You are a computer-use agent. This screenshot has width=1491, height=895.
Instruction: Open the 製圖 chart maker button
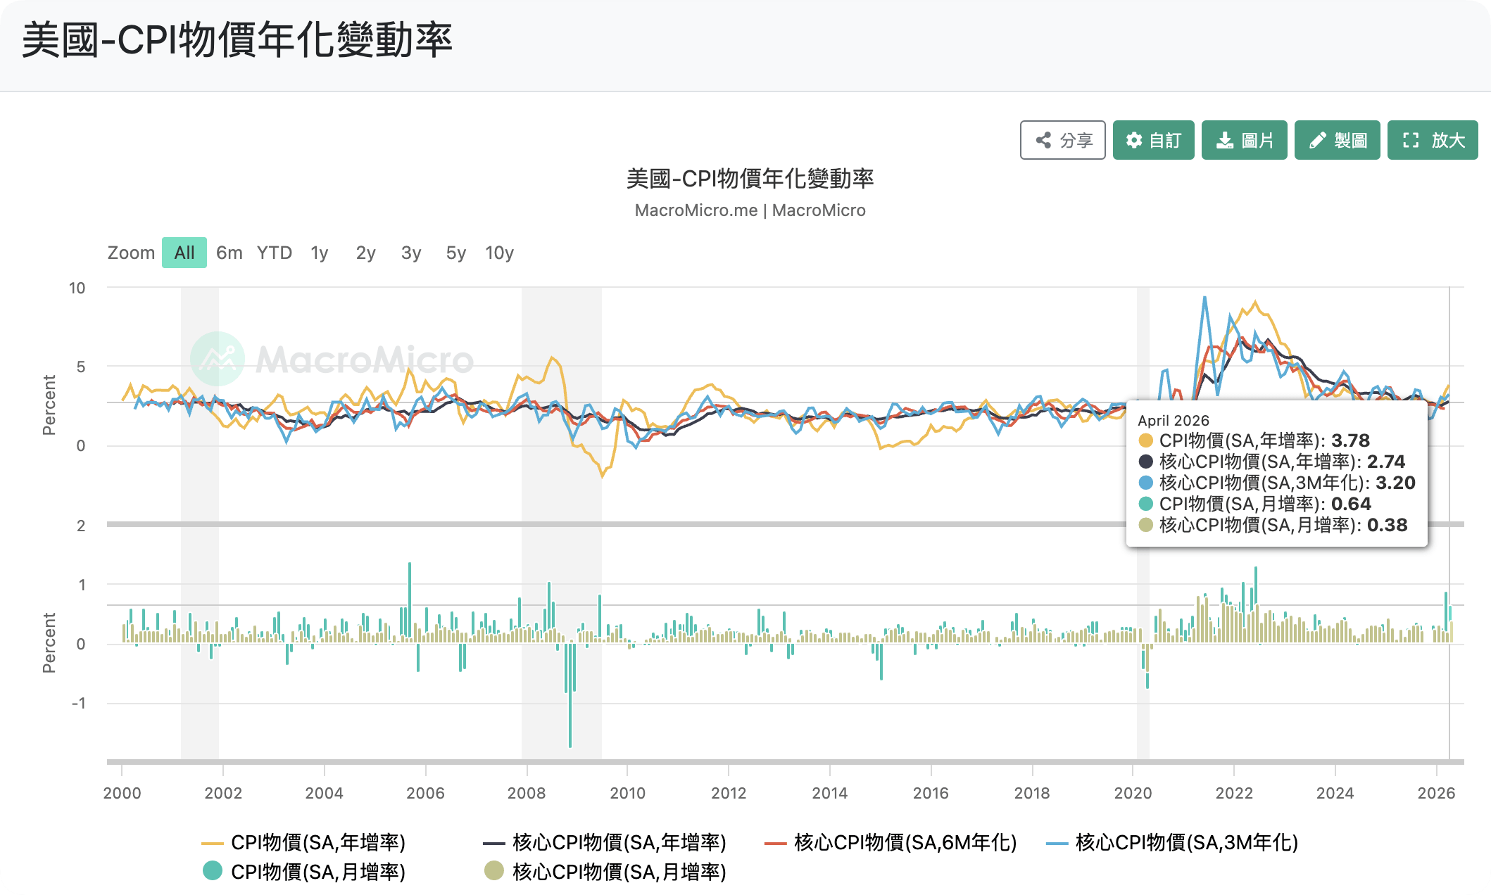(1337, 140)
